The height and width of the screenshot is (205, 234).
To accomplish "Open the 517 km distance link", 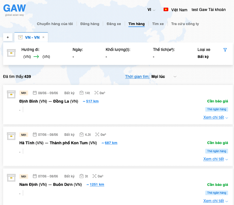I will [92, 101].
